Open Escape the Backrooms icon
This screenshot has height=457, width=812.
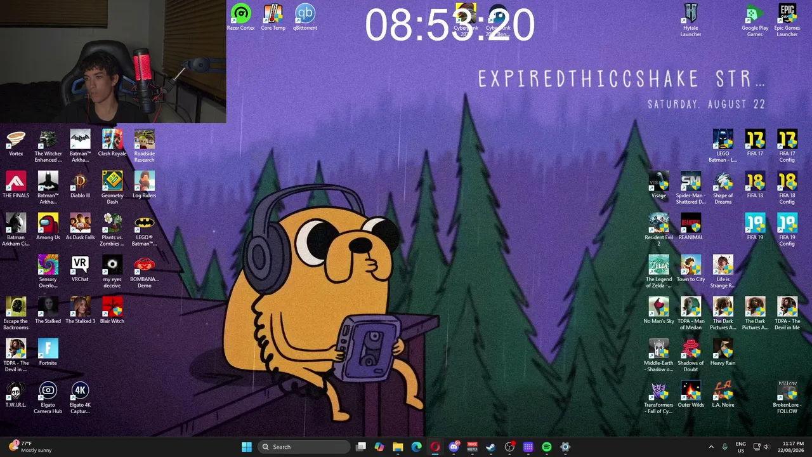16,314
